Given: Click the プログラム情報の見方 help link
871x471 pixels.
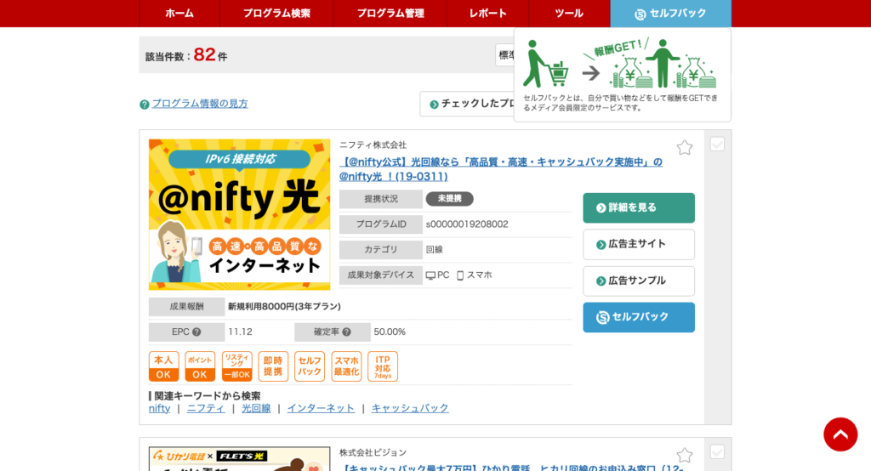Looking at the screenshot, I should coord(200,104).
